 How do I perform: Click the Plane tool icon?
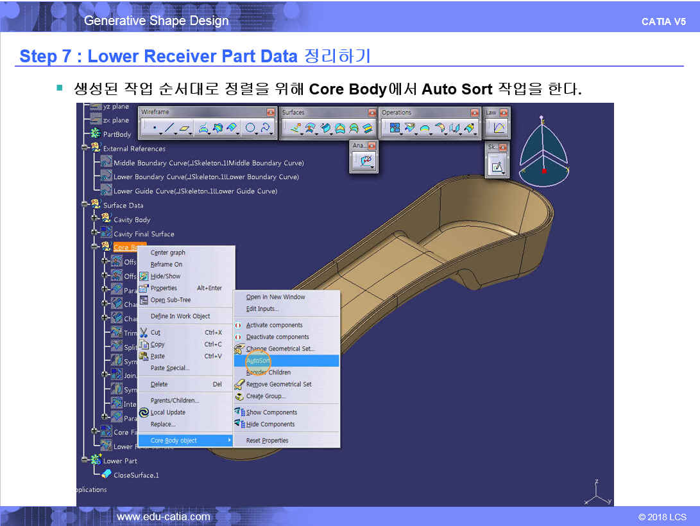click(185, 128)
